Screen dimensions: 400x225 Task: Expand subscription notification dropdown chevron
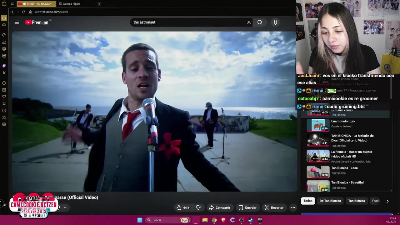(65, 207)
